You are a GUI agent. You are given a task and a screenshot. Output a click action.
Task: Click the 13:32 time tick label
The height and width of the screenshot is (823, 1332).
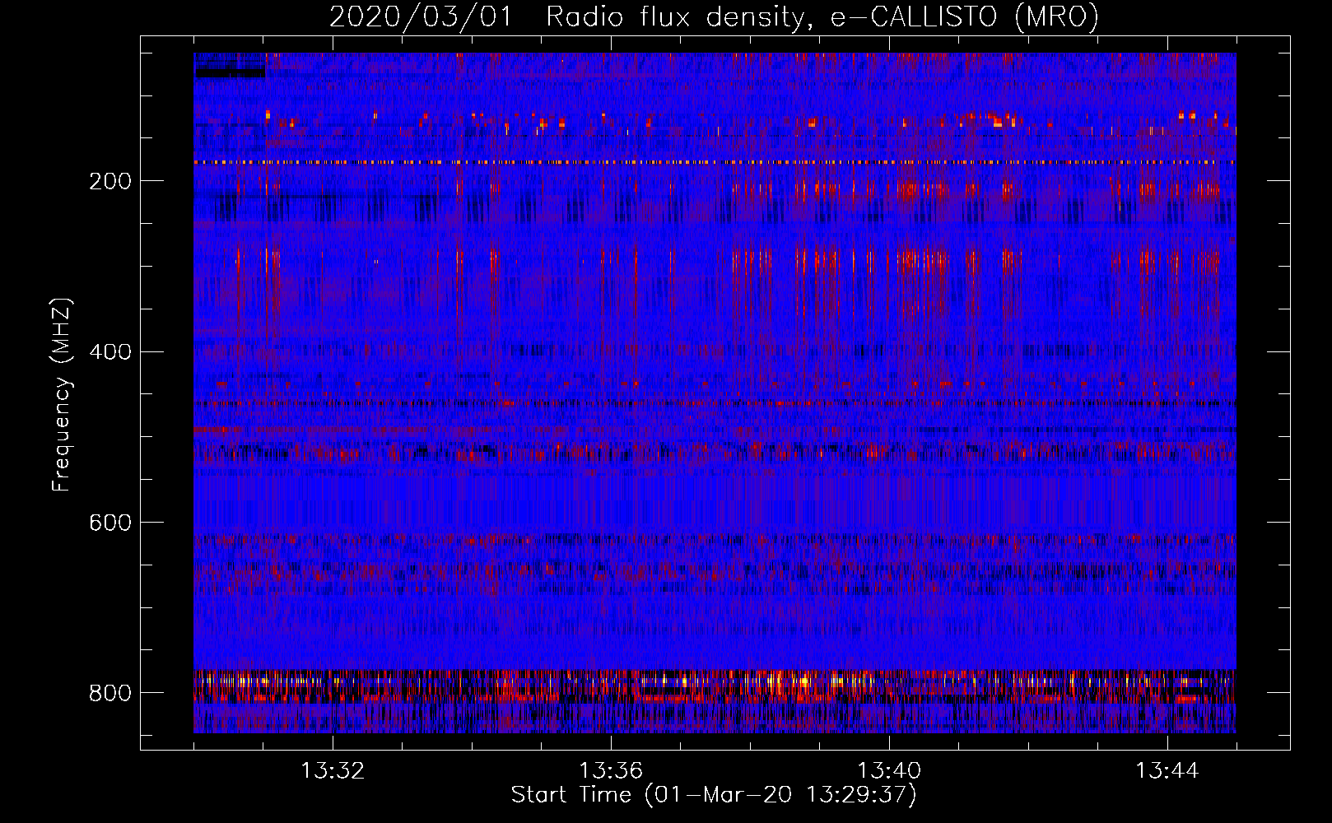click(x=333, y=771)
